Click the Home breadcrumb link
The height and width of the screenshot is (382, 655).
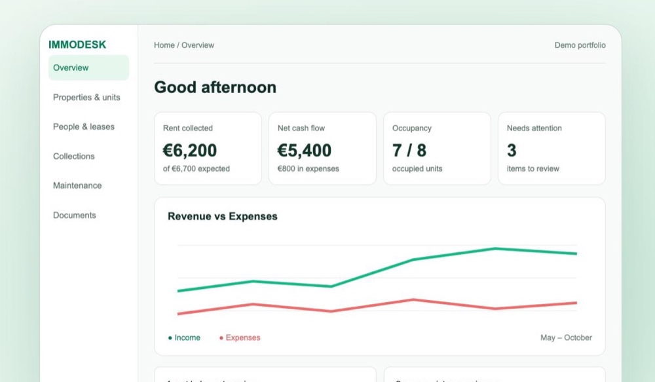(164, 45)
